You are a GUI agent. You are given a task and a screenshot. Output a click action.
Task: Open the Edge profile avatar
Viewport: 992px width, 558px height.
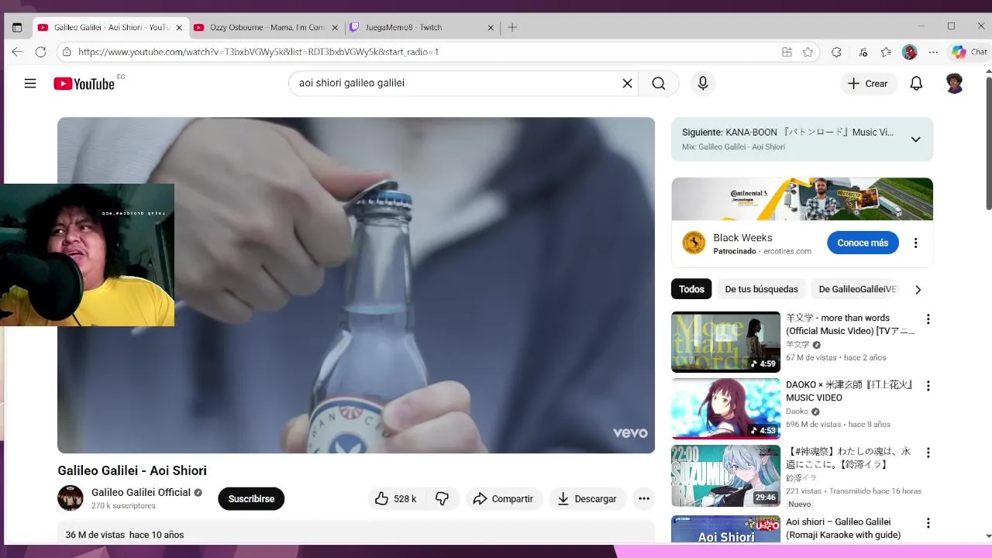910,52
